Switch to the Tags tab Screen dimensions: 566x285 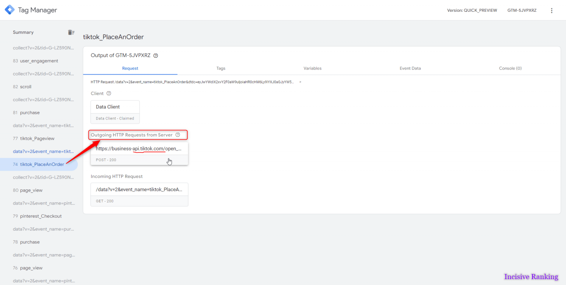(x=221, y=68)
